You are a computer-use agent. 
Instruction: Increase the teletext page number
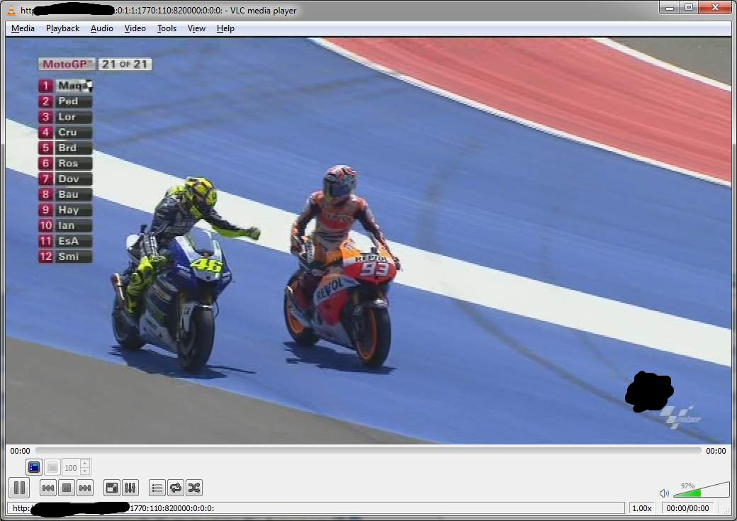point(85,464)
